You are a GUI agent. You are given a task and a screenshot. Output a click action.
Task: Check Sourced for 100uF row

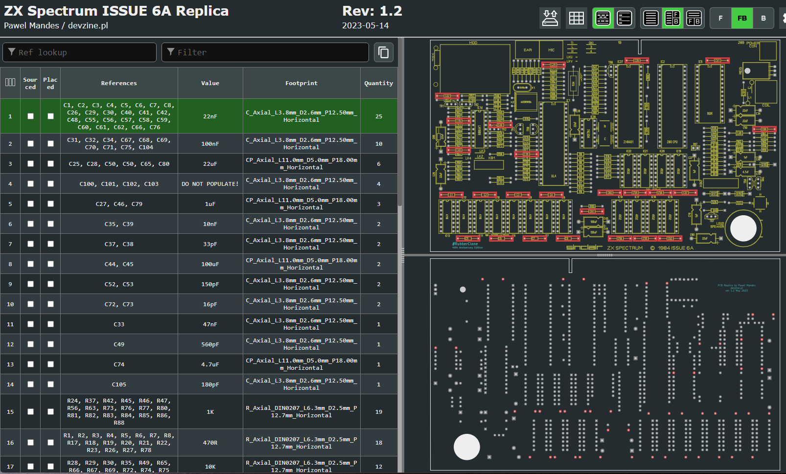tap(30, 264)
